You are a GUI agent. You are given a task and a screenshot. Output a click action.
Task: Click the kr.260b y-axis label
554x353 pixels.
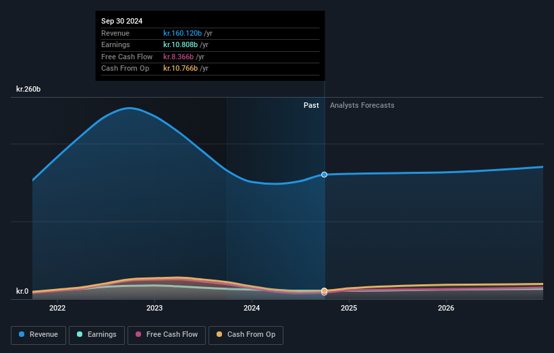(28, 89)
